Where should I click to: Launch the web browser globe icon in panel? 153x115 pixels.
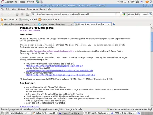(37, 2)
